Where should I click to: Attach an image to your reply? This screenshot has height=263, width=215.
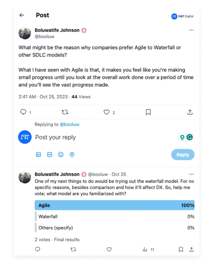pos(38,155)
